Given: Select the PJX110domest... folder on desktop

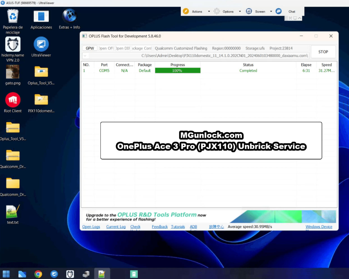Looking at the screenshot, I should 41,103.
